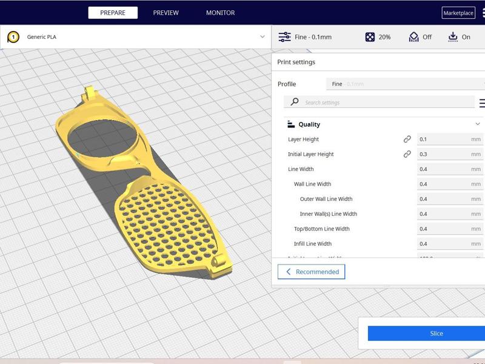
Task: Click the infill density 20% icon
Action: point(370,37)
